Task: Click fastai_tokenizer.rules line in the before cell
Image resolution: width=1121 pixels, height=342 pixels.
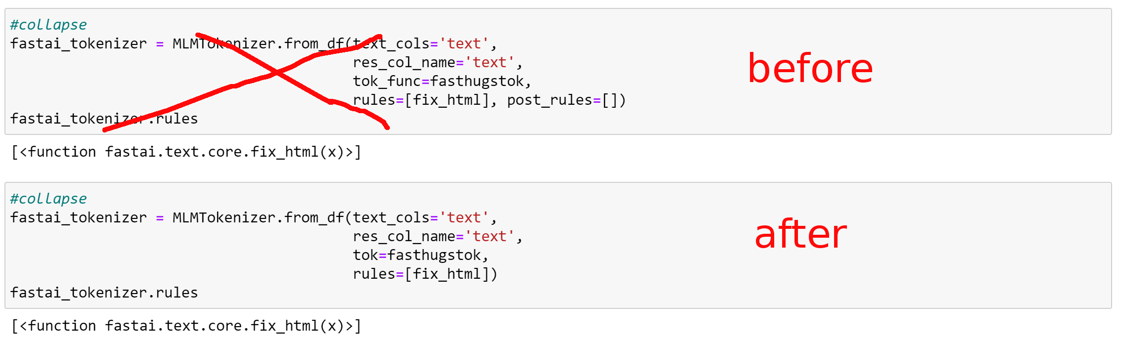Action: 104,119
